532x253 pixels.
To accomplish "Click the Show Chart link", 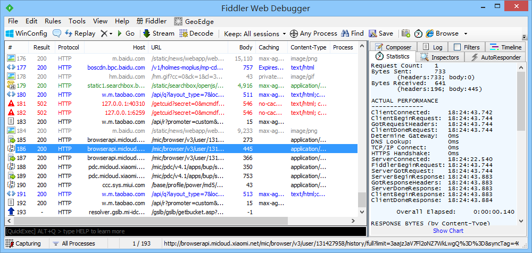I will pyautogui.click(x=448, y=231).
